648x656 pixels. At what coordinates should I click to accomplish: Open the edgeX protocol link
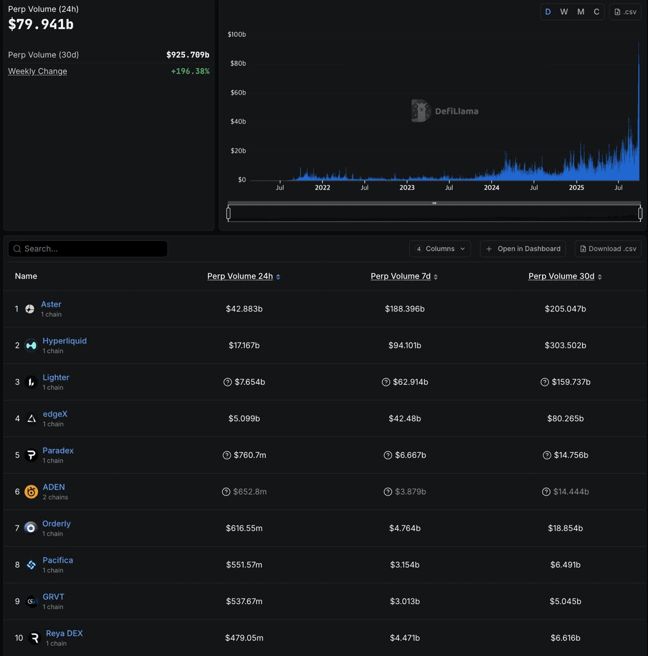[55, 414]
